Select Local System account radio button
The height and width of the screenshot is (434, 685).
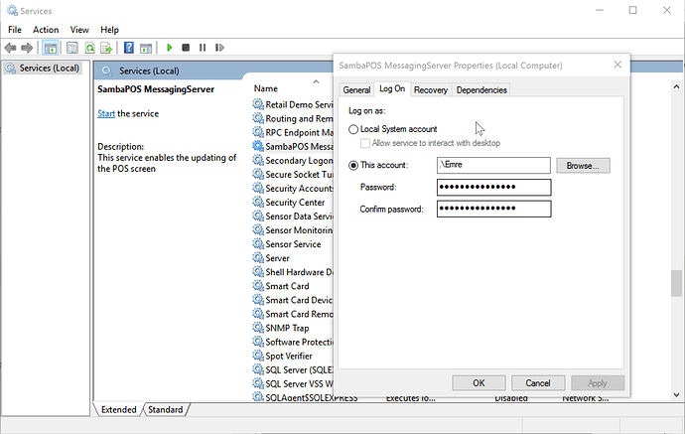(353, 129)
